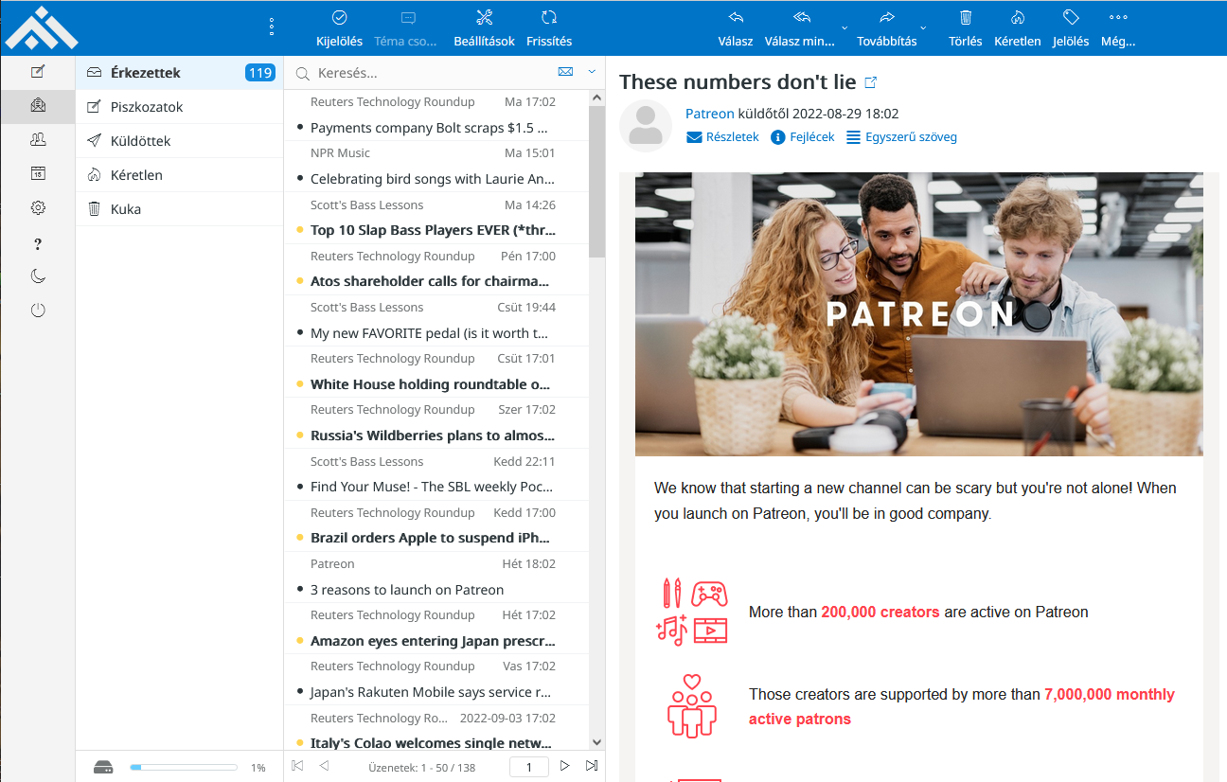
Task: Click message list scrollbar thumb
Action: tap(596, 181)
